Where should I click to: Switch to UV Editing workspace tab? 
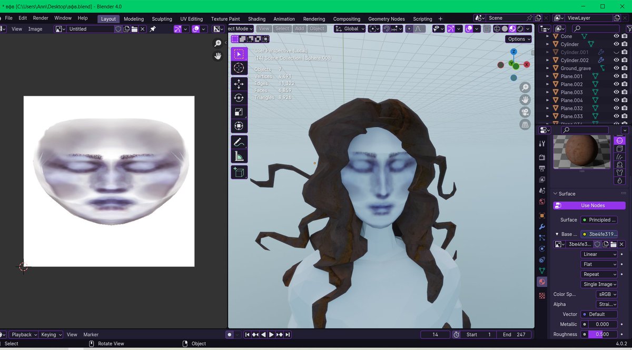click(x=191, y=19)
